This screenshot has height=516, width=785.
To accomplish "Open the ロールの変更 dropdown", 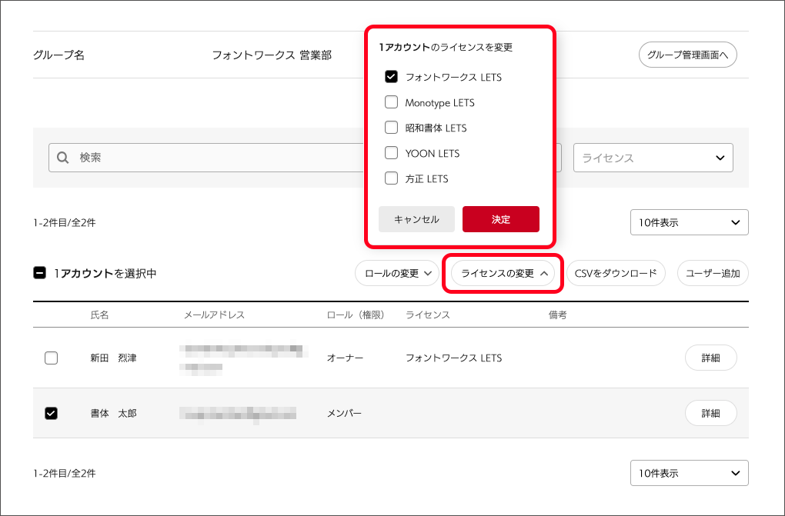I will point(396,273).
